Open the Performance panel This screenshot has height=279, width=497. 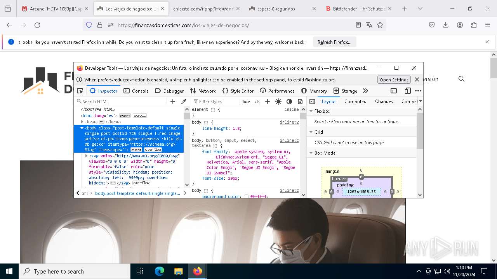click(277, 91)
